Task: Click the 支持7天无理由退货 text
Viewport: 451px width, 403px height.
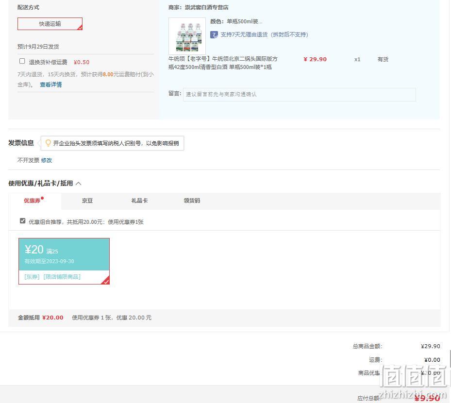Action: (x=264, y=35)
